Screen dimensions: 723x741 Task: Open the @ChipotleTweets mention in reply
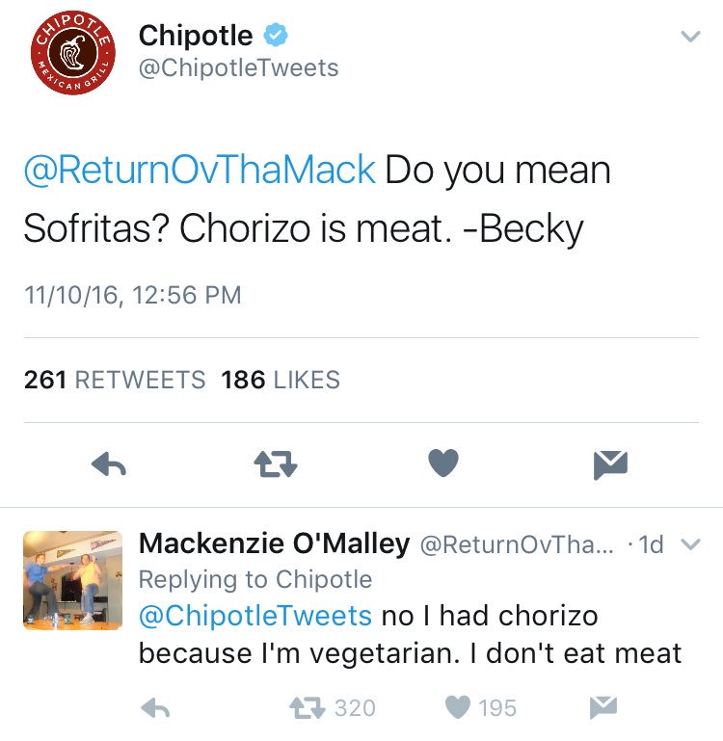click(254, 615)
